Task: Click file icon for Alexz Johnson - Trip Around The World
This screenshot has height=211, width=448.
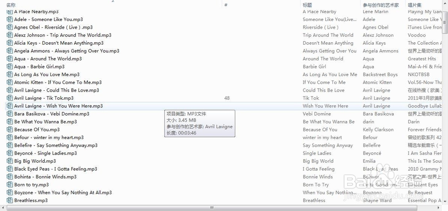Action: click(x=10, y=35)
